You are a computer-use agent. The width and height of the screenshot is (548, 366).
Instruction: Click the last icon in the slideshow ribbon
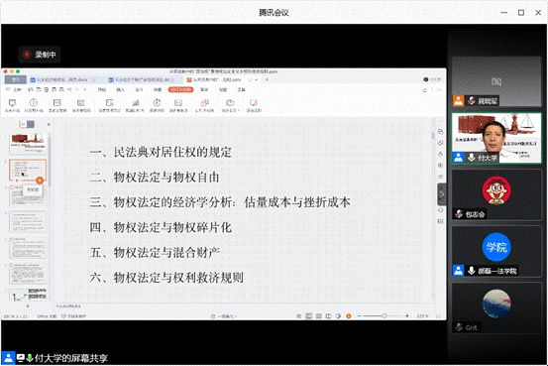coord(254,104)
